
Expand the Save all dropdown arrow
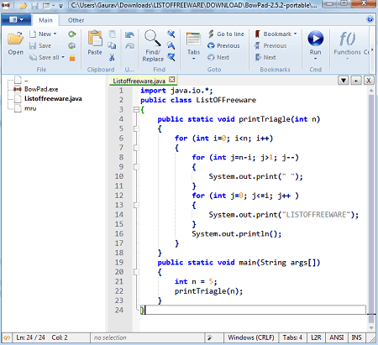[x=63, y=57]
